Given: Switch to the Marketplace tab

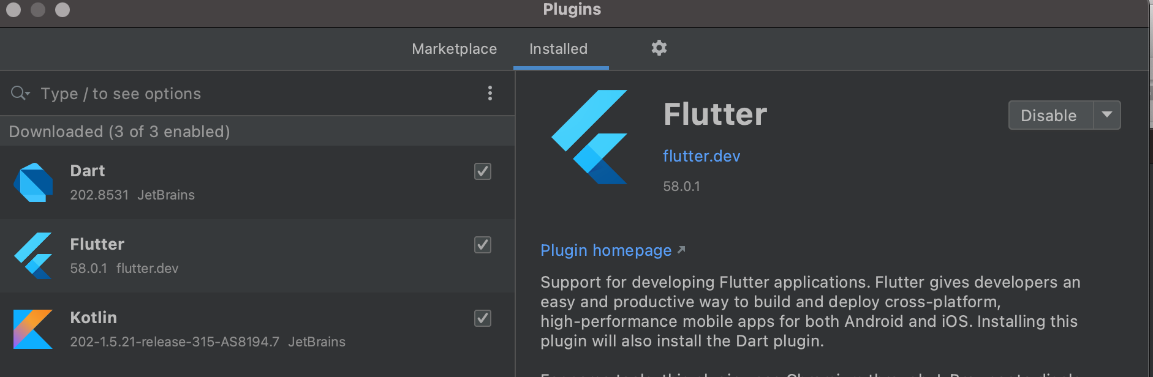Looking at the screenshot, I should (455, 49).
